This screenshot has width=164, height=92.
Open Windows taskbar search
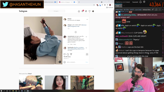(x=4, y=91)
